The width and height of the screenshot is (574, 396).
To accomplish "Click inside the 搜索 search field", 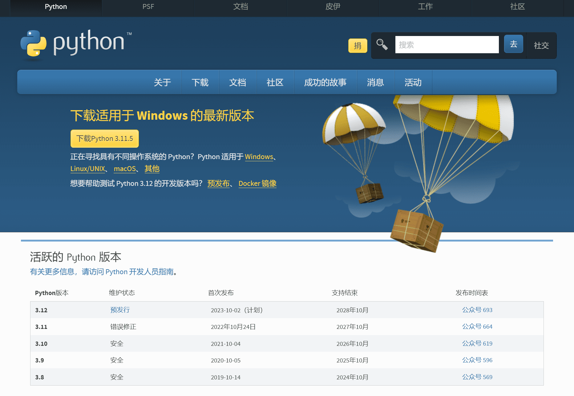I will [447, 45].
